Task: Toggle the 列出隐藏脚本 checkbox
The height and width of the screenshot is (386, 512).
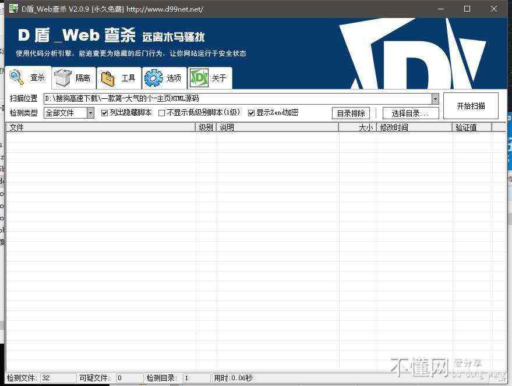Action: click(x=104, y=113)
